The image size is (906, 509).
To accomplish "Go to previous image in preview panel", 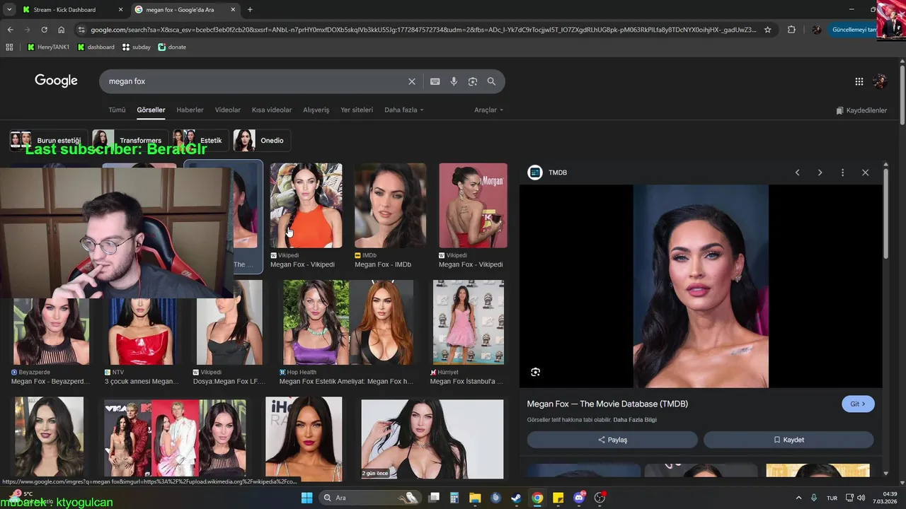I will click(x=797, y=172).
